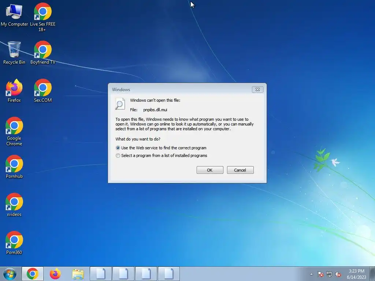
Task: Select fourth blank document taskbar item
Action: [x=169, y=274]
